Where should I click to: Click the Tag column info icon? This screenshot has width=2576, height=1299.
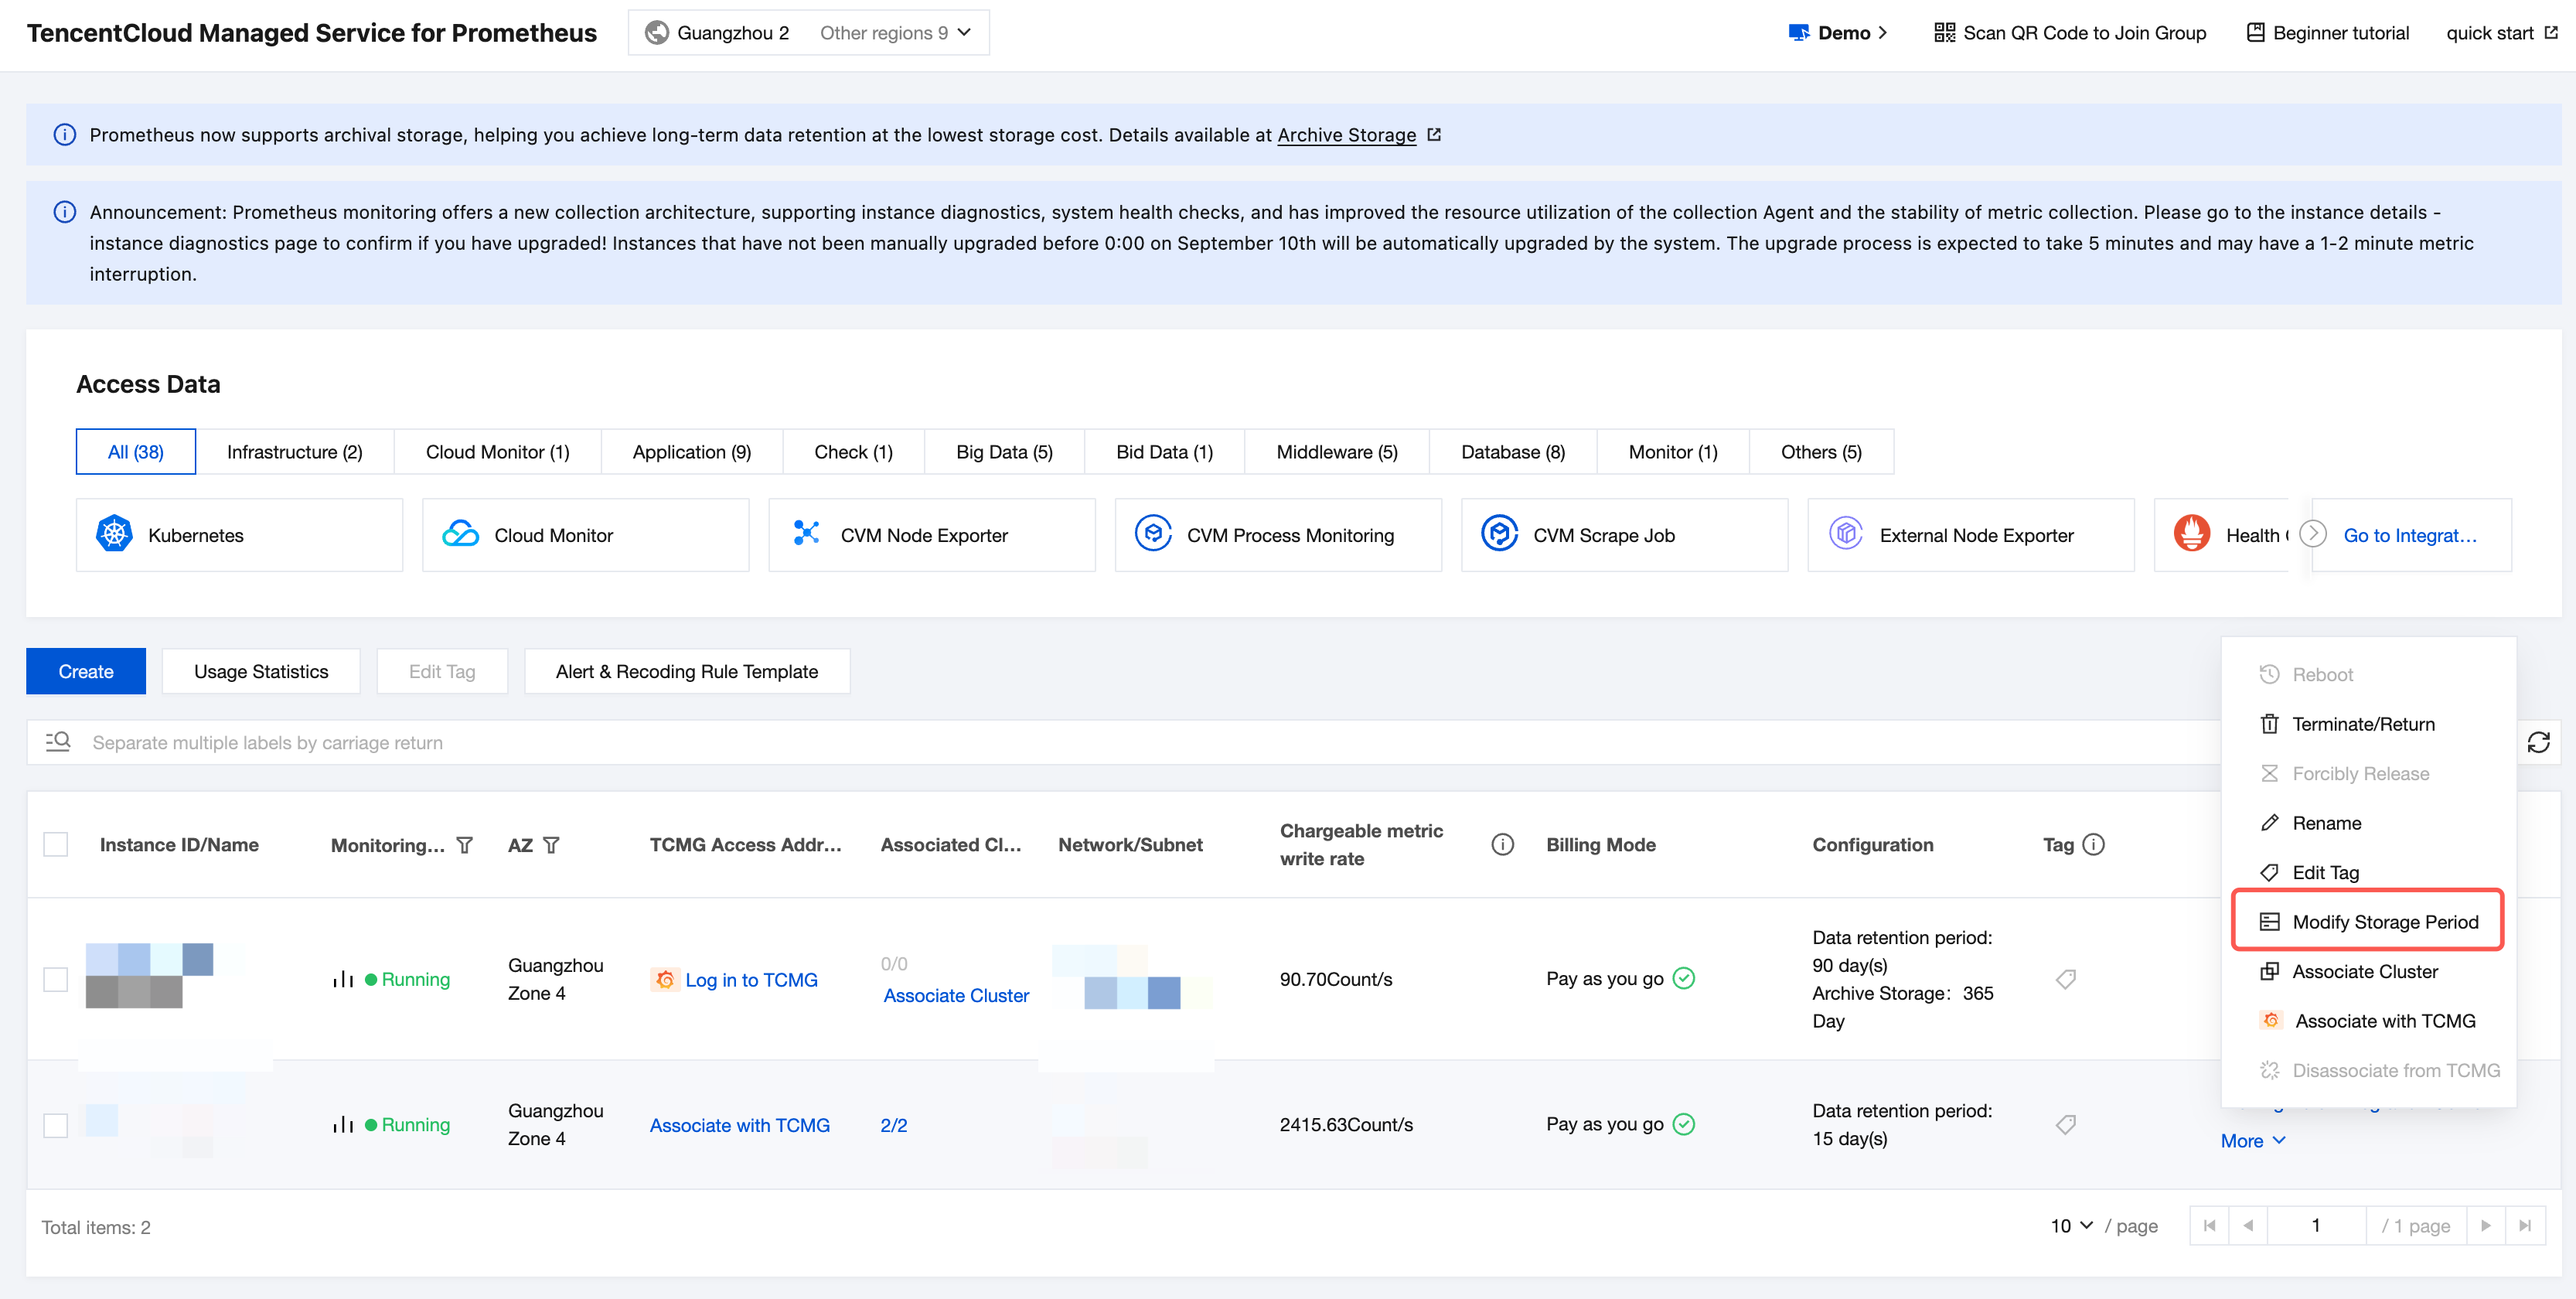pos(2094,845)
